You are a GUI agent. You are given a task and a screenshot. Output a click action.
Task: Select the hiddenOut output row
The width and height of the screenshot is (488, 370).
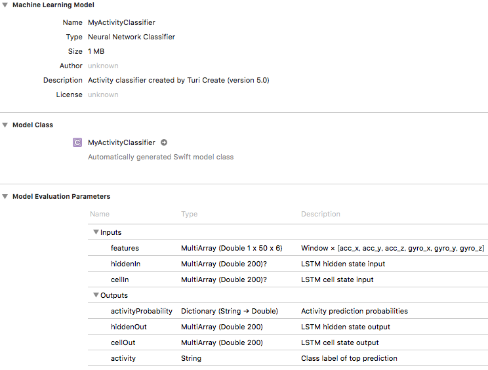(288, 327)
